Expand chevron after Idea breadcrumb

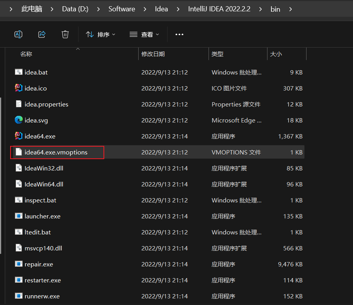pyautogui.click(x=178, y=9)
